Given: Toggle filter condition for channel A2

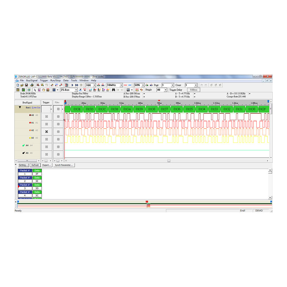Looking at the screenshot, I should coord(58,132).
